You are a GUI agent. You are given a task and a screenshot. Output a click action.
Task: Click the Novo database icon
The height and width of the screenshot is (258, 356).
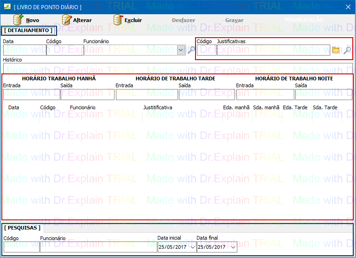[x=18, y=20]
